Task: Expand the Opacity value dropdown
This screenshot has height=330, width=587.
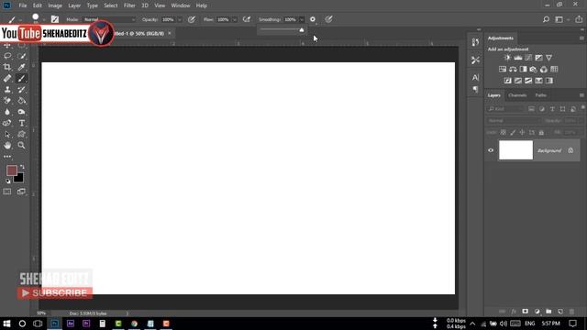Action: pyautogui.click(x=180, y=19)
